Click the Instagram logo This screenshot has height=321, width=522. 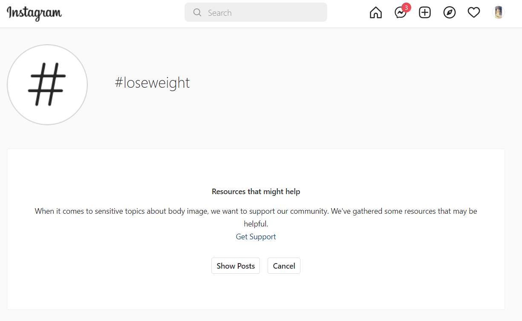[x=35, y=13]
